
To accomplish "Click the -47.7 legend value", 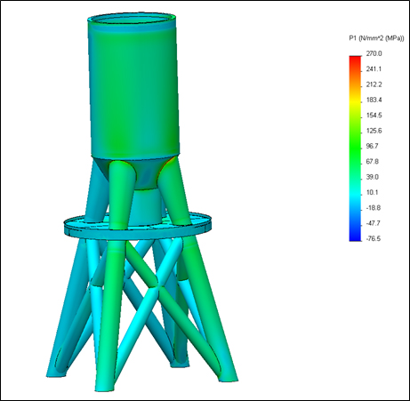I will 374,223.
